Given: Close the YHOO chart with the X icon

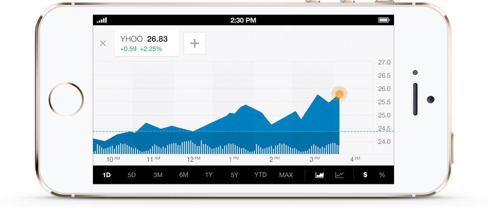Looking at the screenshot, I should 103,43.
